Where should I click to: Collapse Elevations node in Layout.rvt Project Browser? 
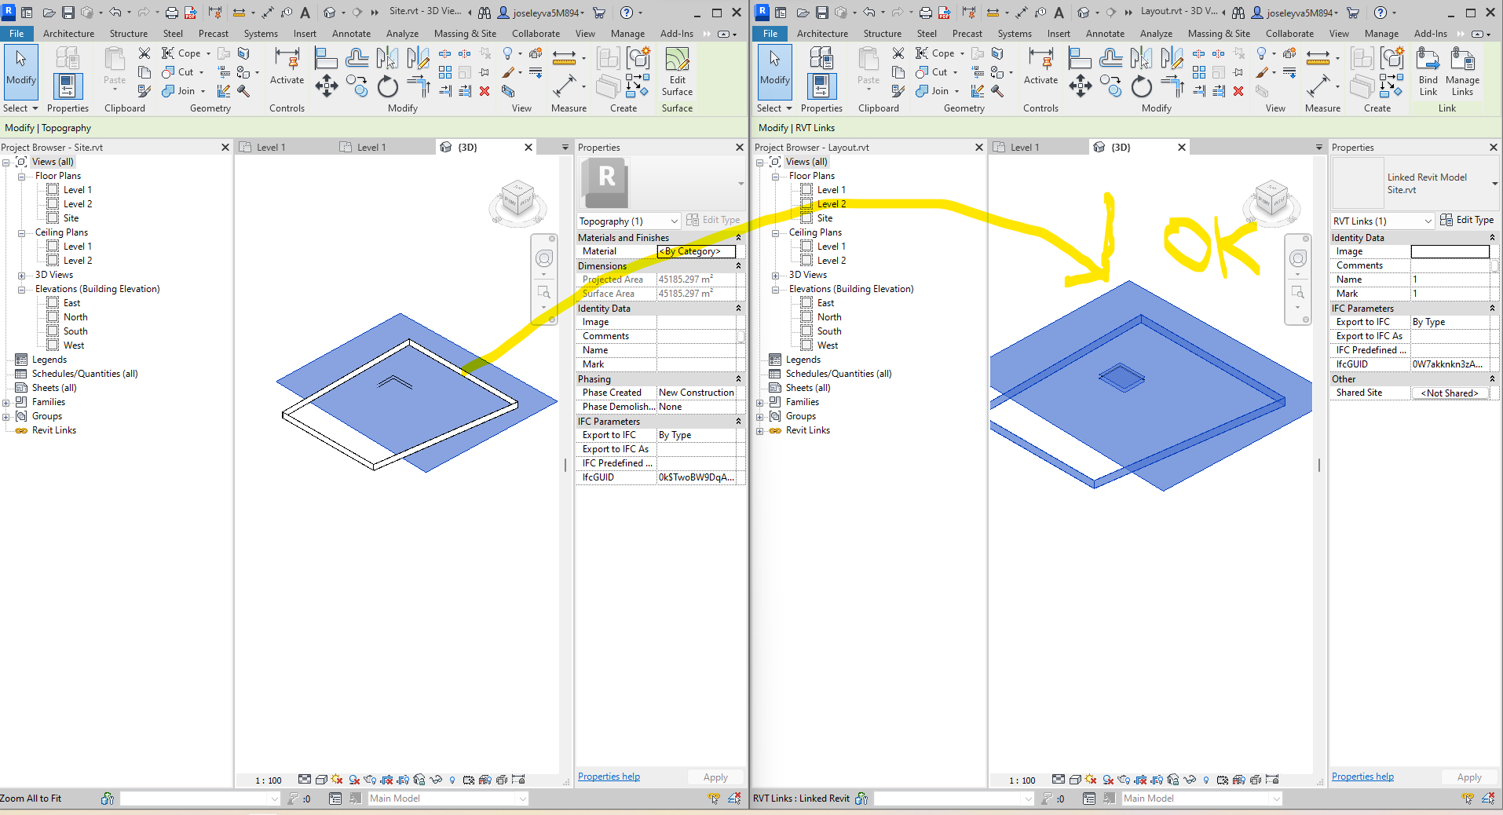click(775, 290)
